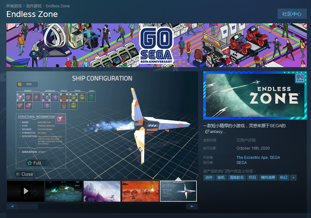Open the SEGA publisher link

coord(241,162)
